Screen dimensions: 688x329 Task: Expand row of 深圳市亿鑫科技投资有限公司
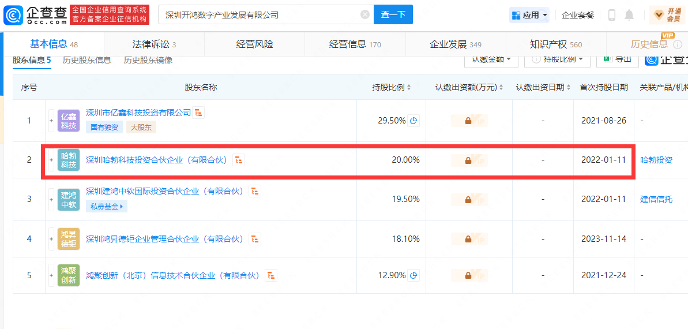click(51, 121)
